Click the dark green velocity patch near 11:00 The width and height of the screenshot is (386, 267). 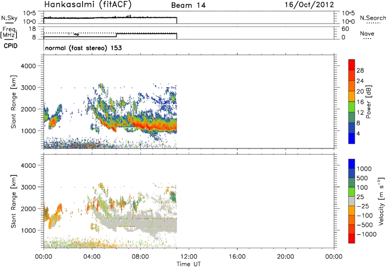pyautogui.click(x=173, y=197)
